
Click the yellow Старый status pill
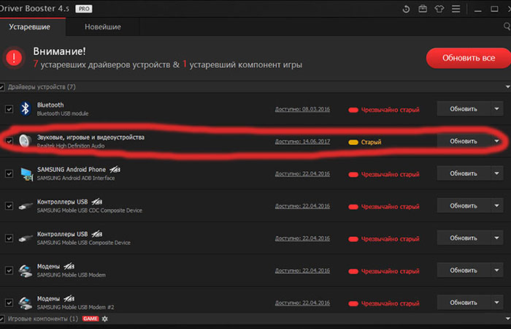[x=353, y=143]
